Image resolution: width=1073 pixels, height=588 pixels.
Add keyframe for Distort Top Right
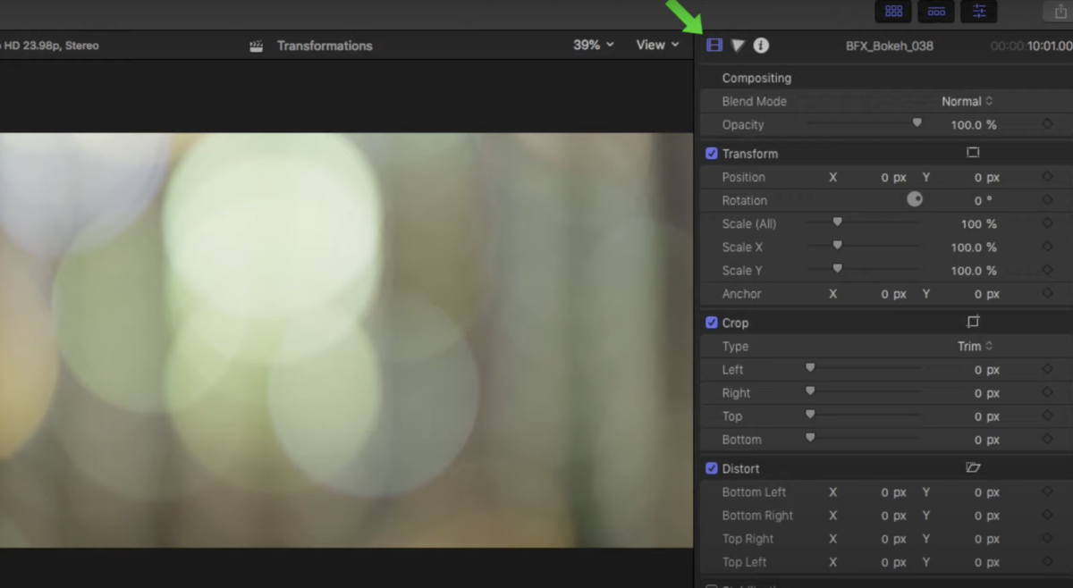(x=1047, y=538)
